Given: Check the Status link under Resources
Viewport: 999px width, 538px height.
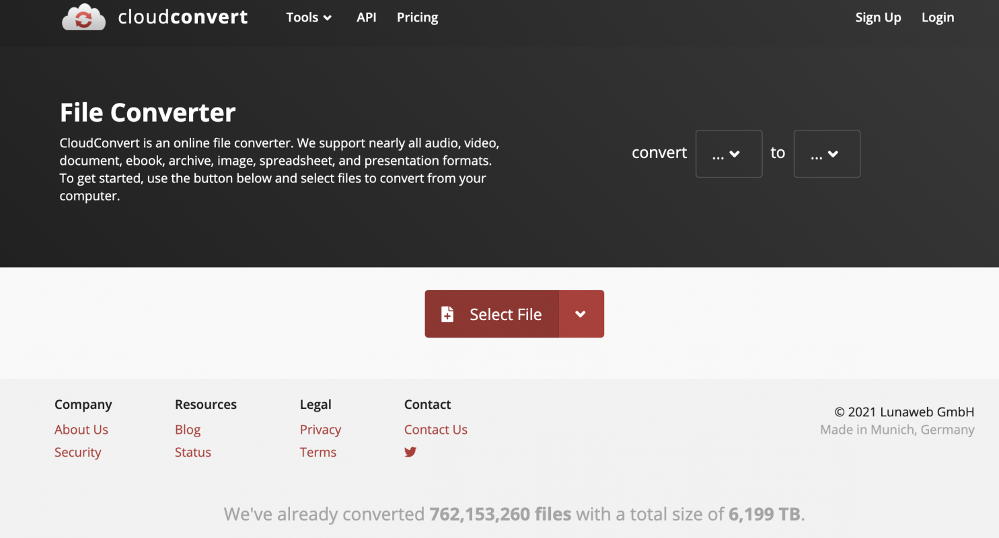Looking at the screenshot, I should pyautogui.click(x=193, y=452).
